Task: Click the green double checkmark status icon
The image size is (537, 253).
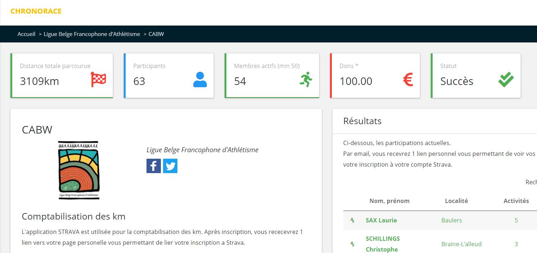Action: coord(506,80)
